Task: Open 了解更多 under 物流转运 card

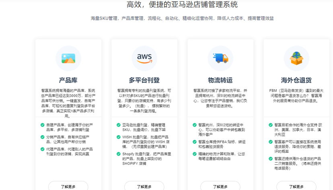Action: point(220,186)
